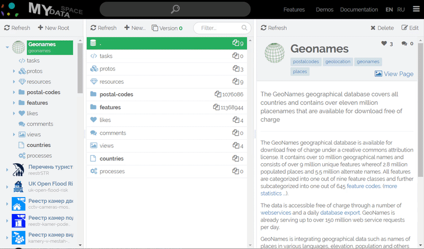
Task: Open the database export link
Action: pos(340,212)
